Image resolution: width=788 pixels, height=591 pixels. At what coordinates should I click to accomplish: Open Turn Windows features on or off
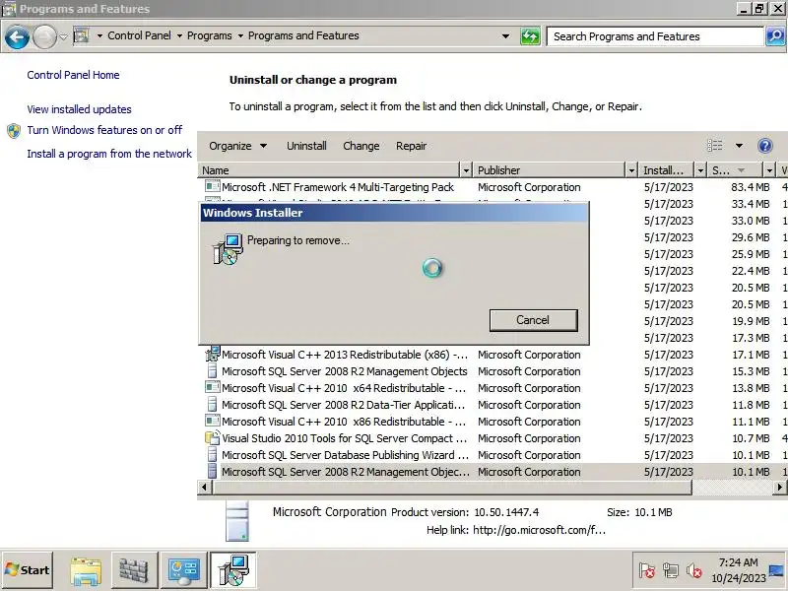pos(104,130)
